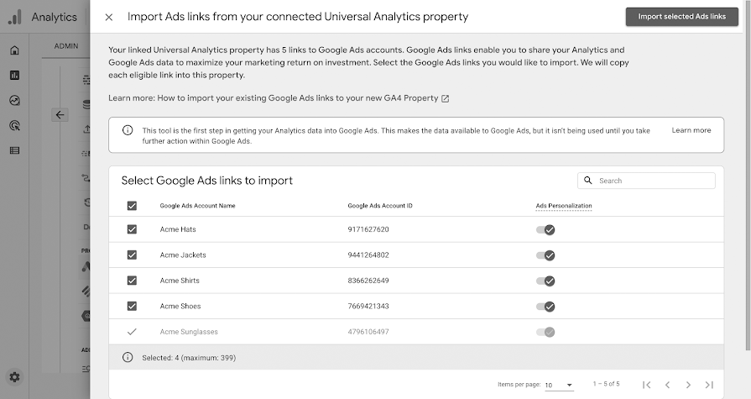Click the back arrow in Admin panel
The width and height of the screenshot is (751, 399).
(x=60, y=115)
